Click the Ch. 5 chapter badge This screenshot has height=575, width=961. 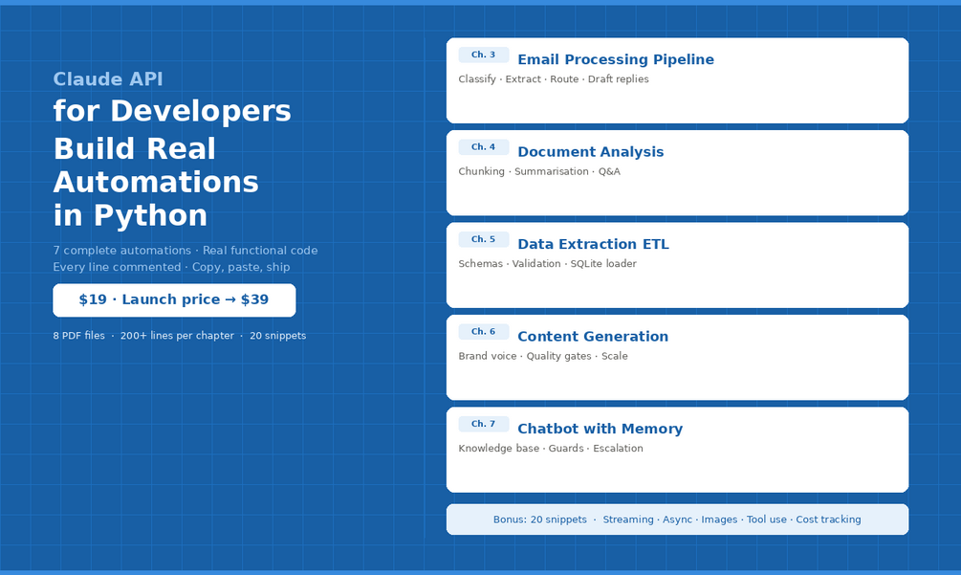tap(484, 239)
